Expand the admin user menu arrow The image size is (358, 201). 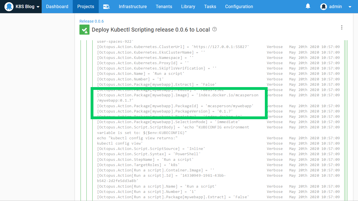tap(350, 7)
